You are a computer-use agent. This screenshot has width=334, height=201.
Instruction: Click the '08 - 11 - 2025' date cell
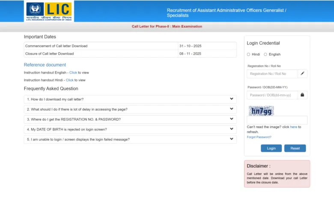[x=207, y=53]
